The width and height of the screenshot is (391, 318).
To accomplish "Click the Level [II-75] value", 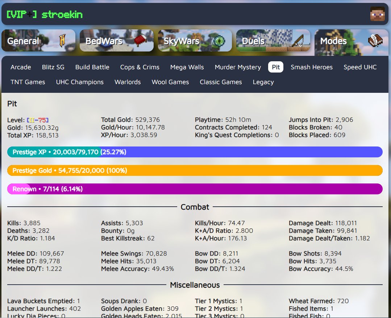I will coord(38,120).
